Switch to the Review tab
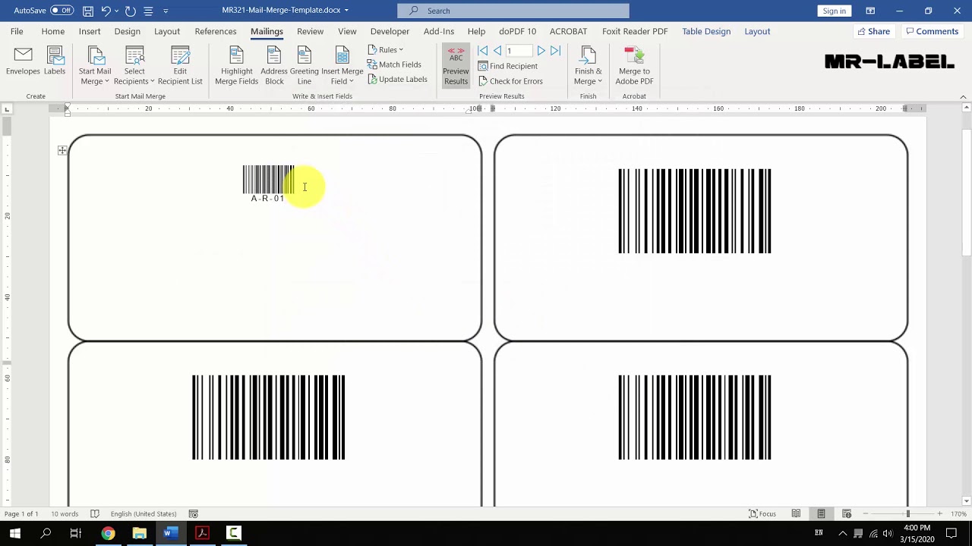972x546 pixels. (x=310, y=31)
